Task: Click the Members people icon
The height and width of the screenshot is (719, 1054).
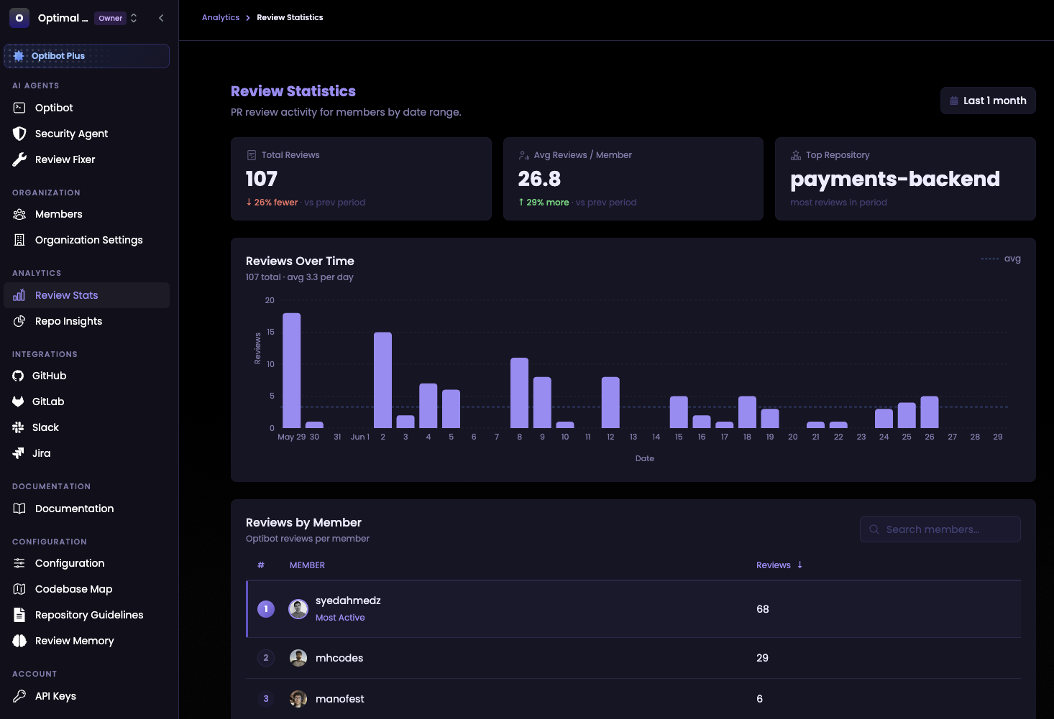Action: 19,214
